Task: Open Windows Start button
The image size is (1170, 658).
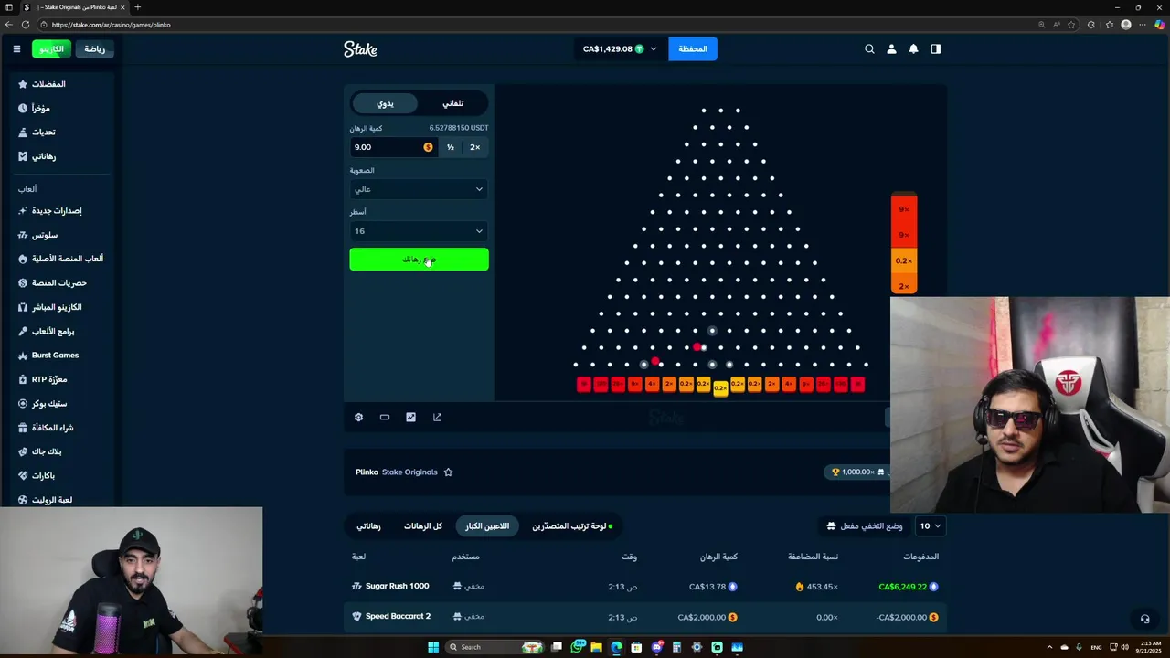Action: 433,647
